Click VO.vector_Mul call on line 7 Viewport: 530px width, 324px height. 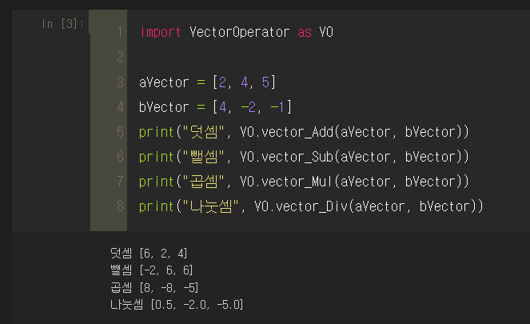coord(354,182)
